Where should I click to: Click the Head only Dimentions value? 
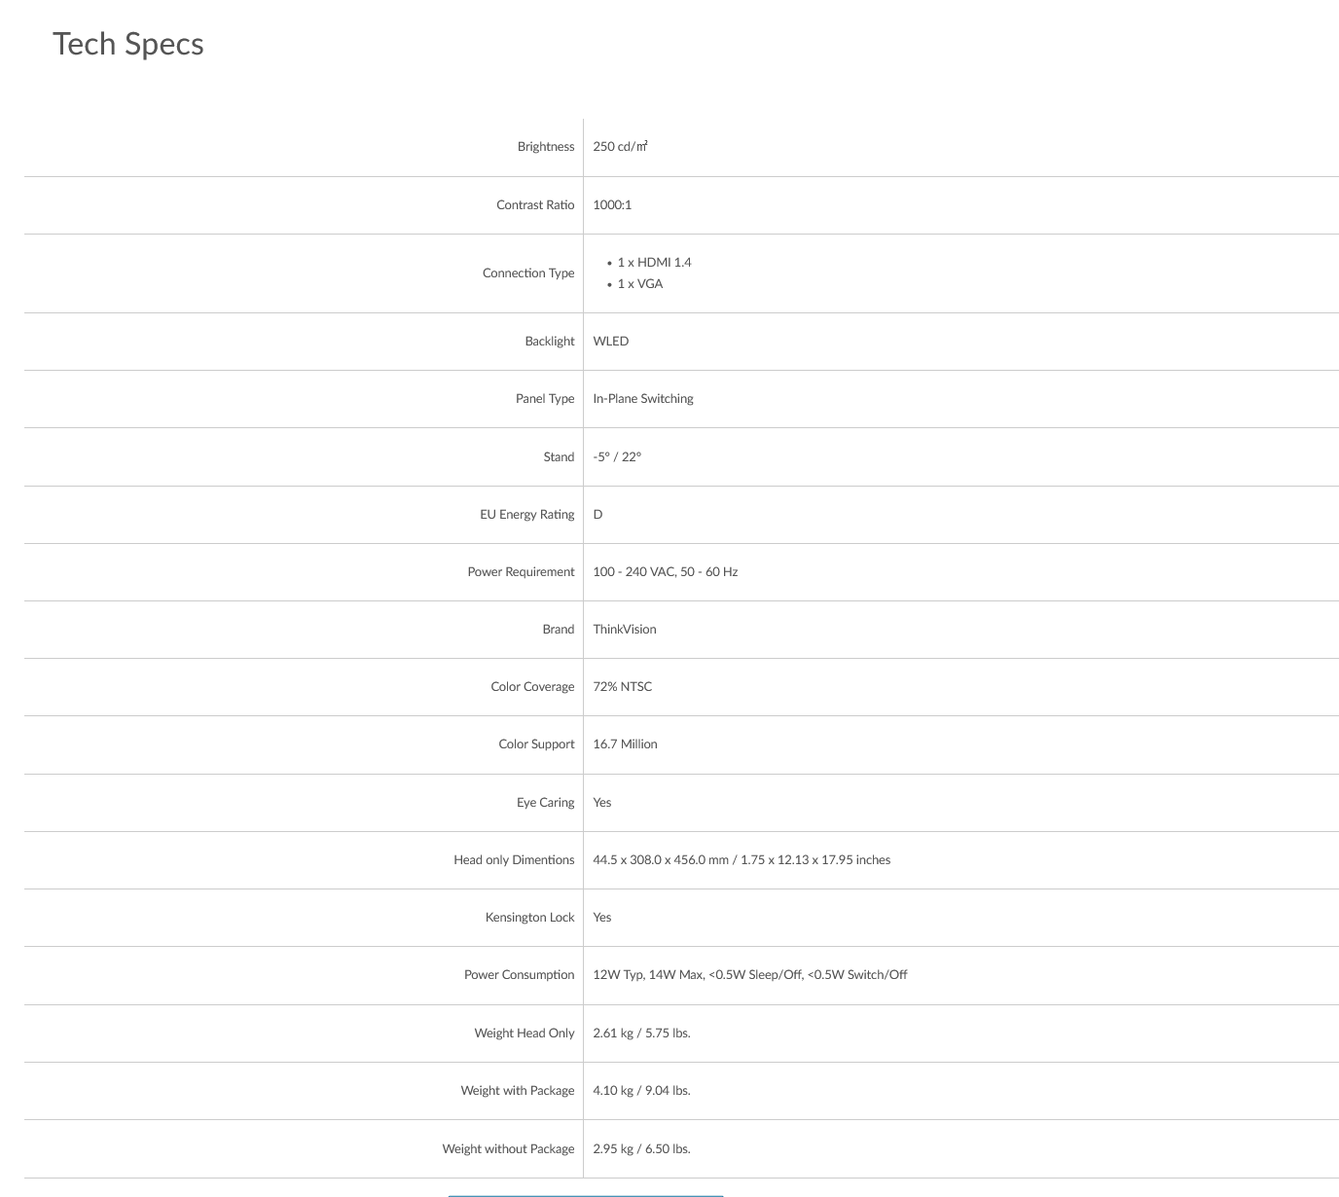742,859
